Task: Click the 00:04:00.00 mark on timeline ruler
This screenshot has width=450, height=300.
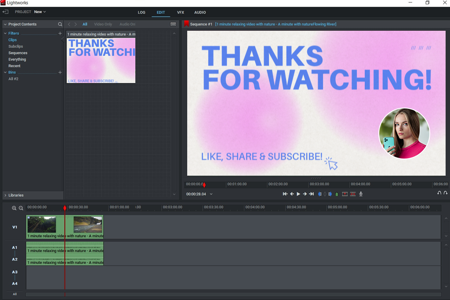Action: [x=255, y=207]
